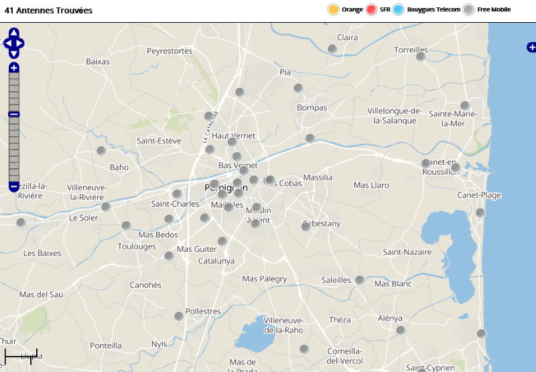Pan the map up with the arrow

tap(14, 32)
